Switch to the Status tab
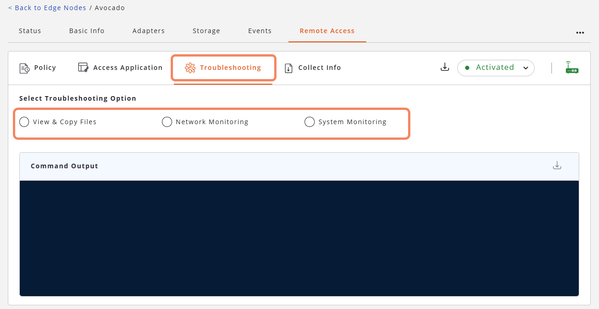The height and width of the screenshot is (309, 599). [30, 31]
